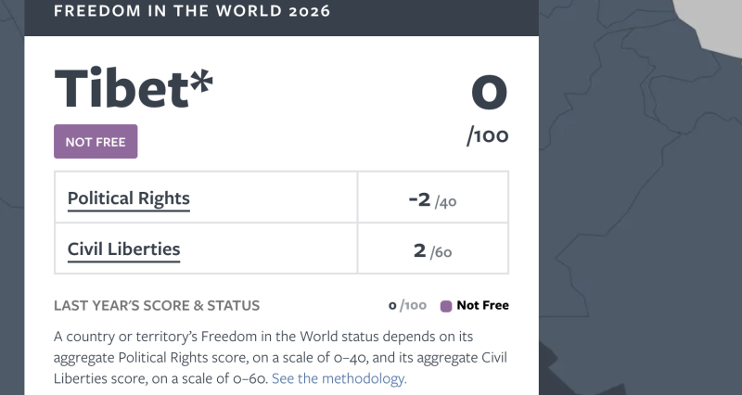Viewport: 742px width, 395px height.
Task: Click the See the methodology link
Action: click(x=339, y=378)
